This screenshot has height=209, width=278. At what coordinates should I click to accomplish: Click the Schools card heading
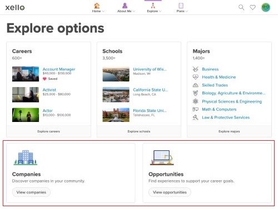112,51
